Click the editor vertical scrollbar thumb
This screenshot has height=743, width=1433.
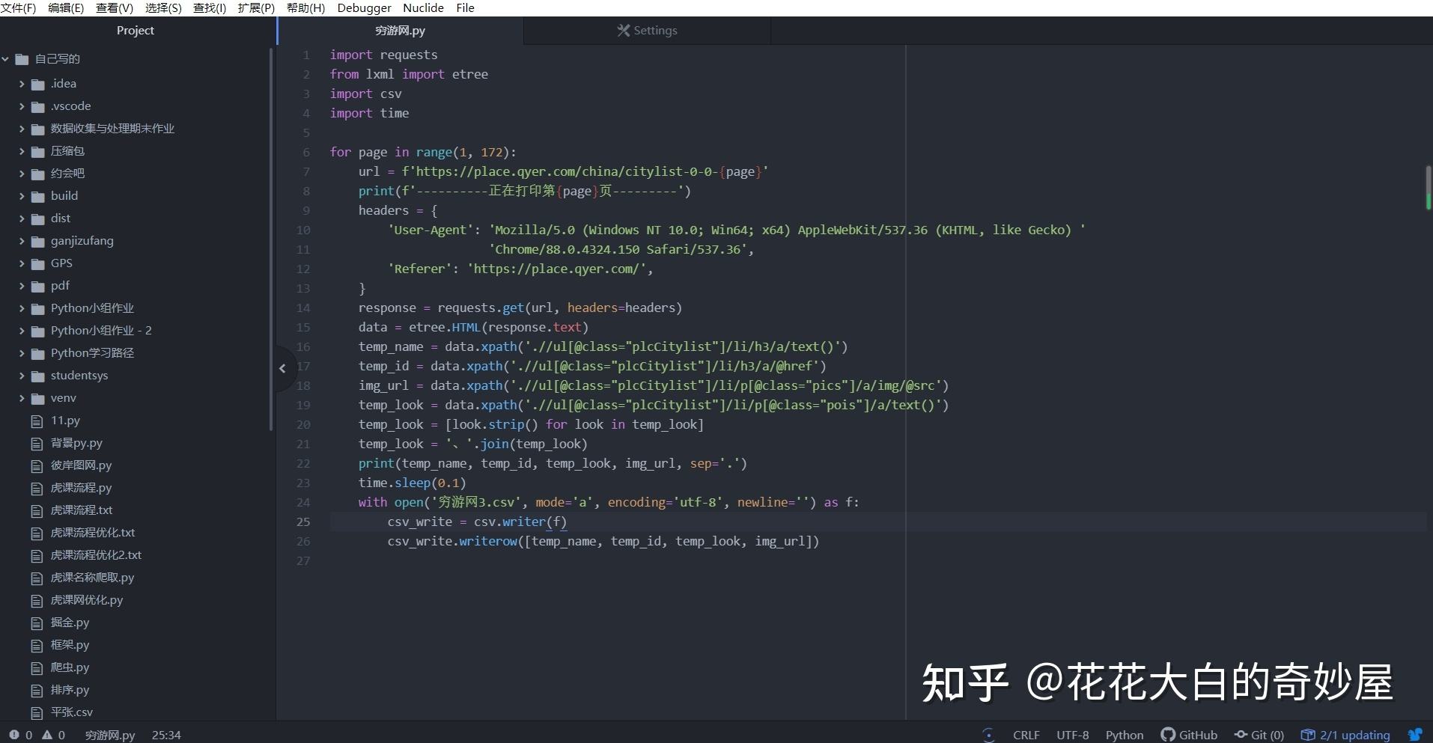(1428, 187)
